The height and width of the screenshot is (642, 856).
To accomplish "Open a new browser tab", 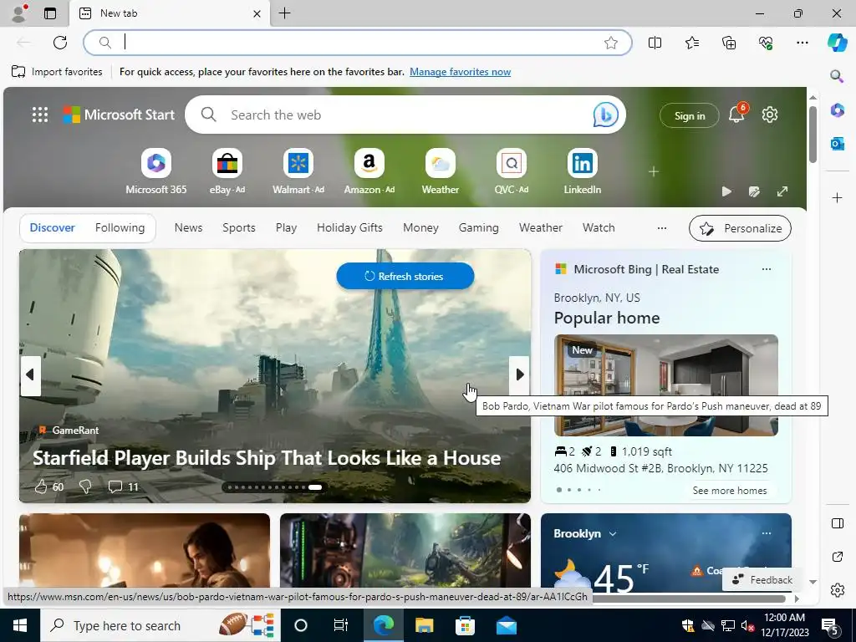I will click(x=284, y=13).
